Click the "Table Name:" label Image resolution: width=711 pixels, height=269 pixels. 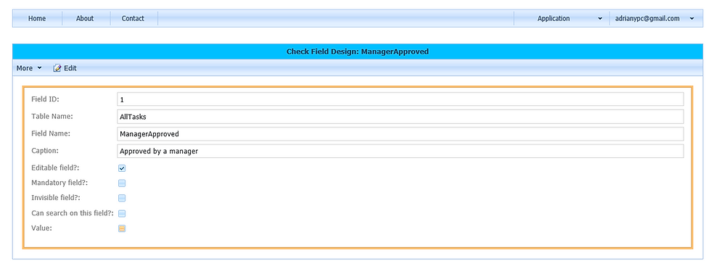click(x=52, y=116)
